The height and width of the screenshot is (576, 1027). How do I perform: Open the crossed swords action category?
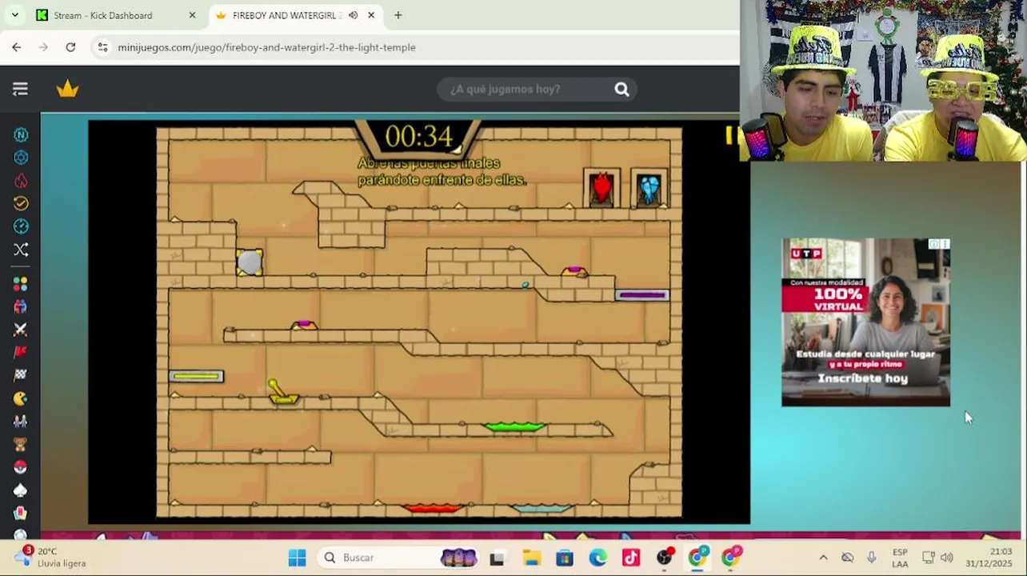coord(21,330)
